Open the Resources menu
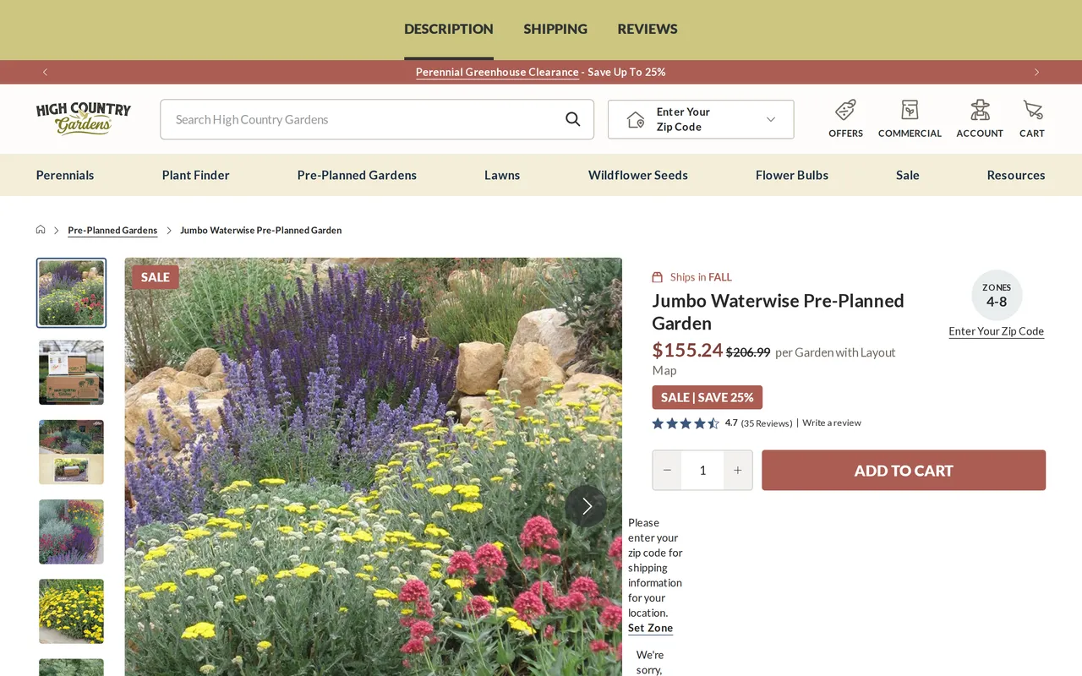Viewport: 1082px width, 676px height. pos(1016,175)
